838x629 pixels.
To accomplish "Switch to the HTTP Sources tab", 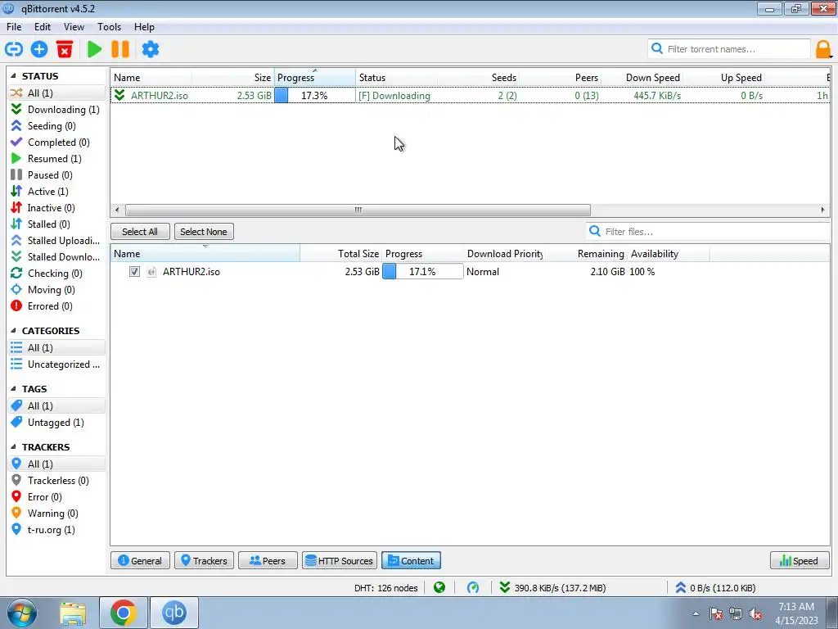I will [340, 560].
